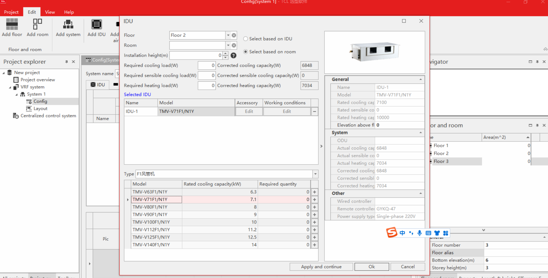This screenshot has height=278, width=548.
Task: Add TMV-V80F1/N1Y with its plus button
Action: coord(315,207)
